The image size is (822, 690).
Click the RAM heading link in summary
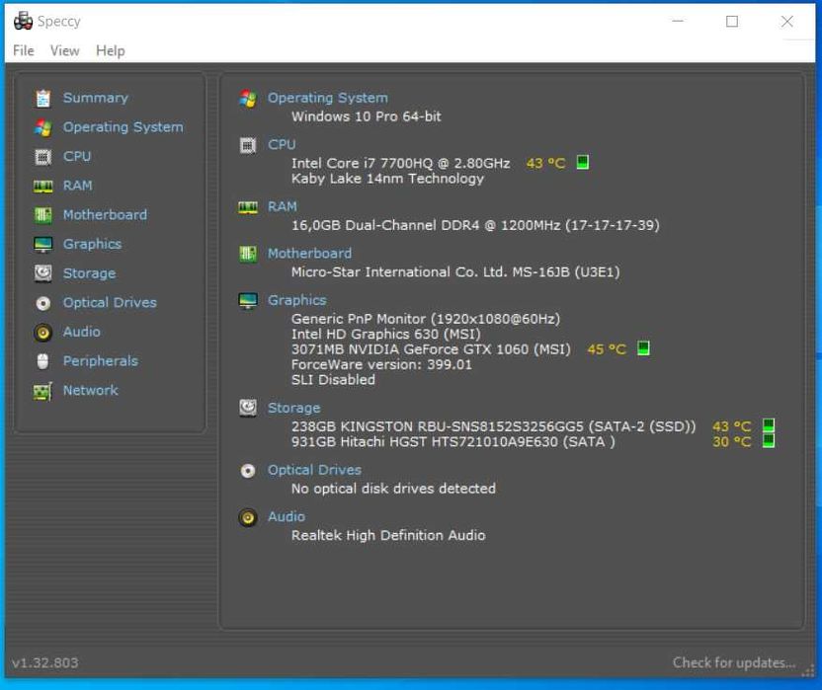click(283, 206)
